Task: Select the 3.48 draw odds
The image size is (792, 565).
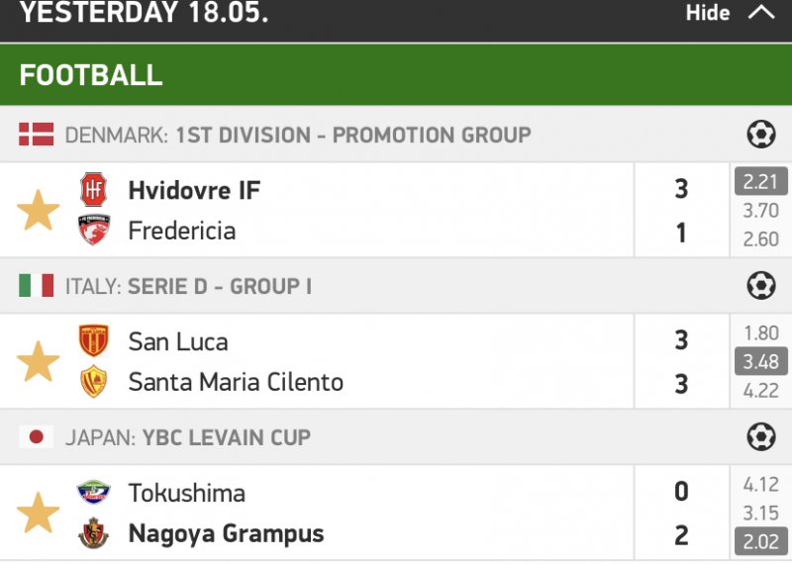Action: point(760,361)
